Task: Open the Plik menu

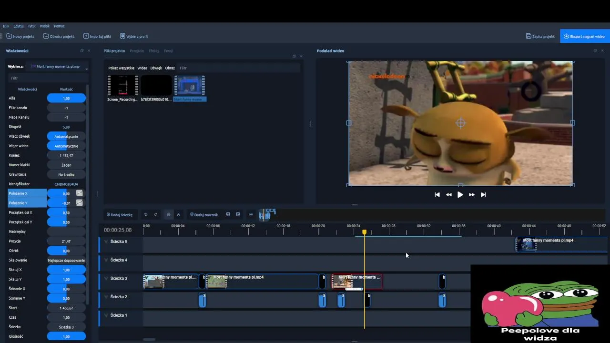Action: coord(6,26)
